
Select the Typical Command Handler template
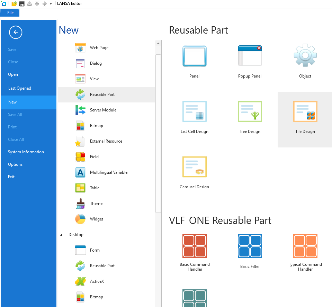(x=305, y=246)
